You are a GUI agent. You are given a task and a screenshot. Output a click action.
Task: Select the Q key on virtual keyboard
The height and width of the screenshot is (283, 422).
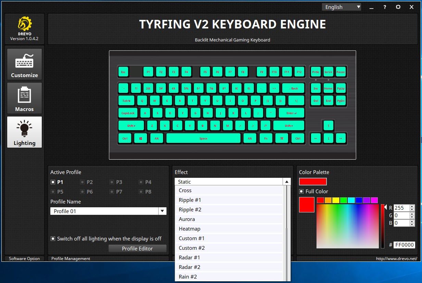point(142,101)
